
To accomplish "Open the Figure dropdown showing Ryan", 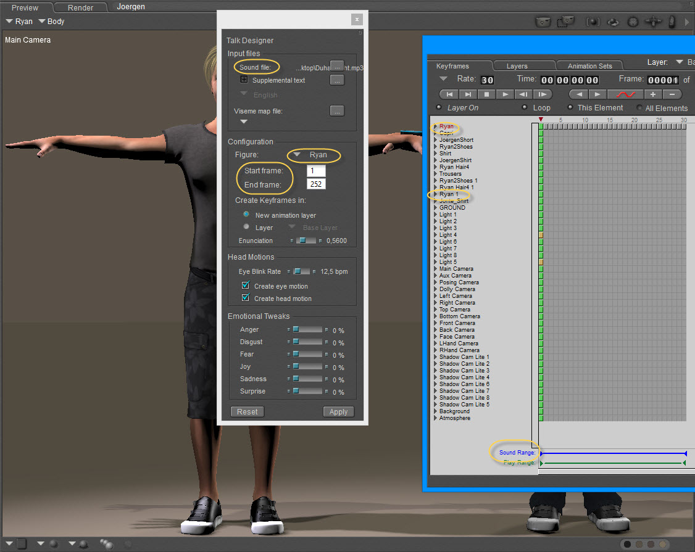I will [x=312, y=155].
